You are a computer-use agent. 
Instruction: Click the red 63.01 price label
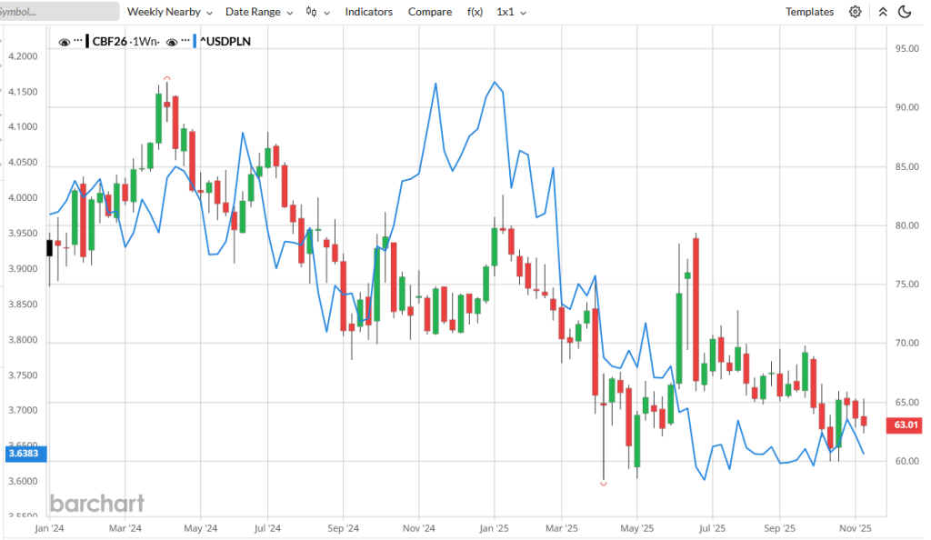point(906,425)
